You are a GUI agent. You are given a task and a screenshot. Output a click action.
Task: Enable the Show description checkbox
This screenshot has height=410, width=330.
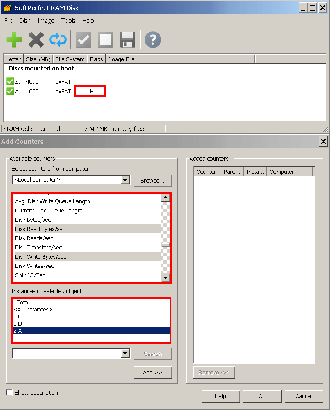point(9,392)
